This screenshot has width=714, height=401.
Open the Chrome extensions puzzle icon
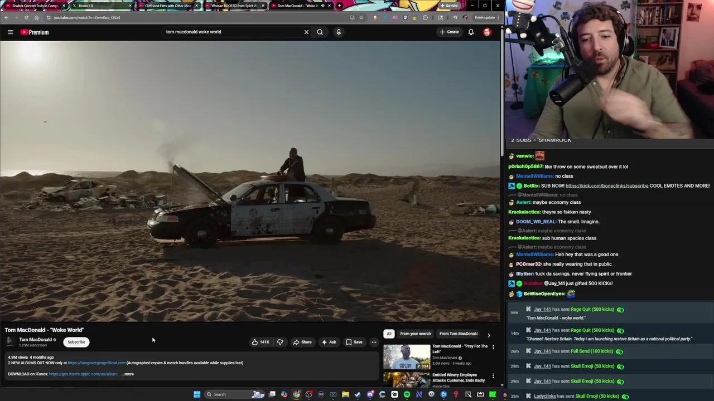coord(426,17)
